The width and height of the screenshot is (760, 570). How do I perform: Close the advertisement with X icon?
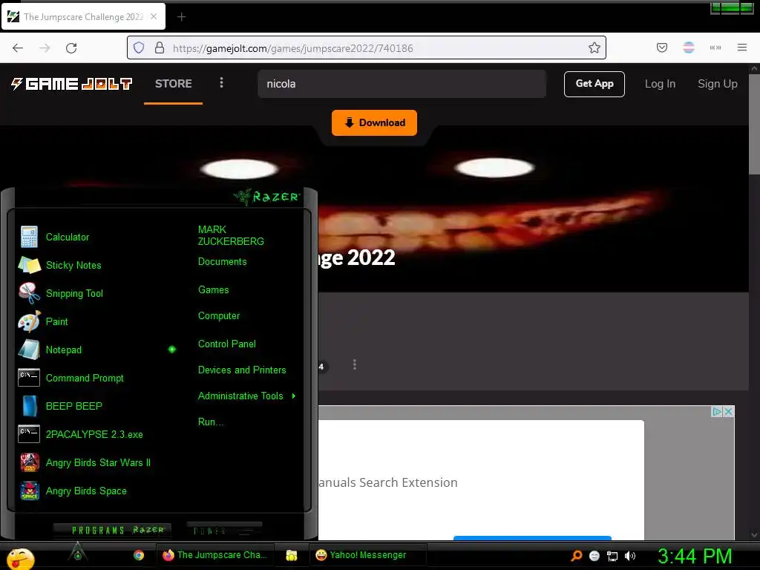coord(728,411)
